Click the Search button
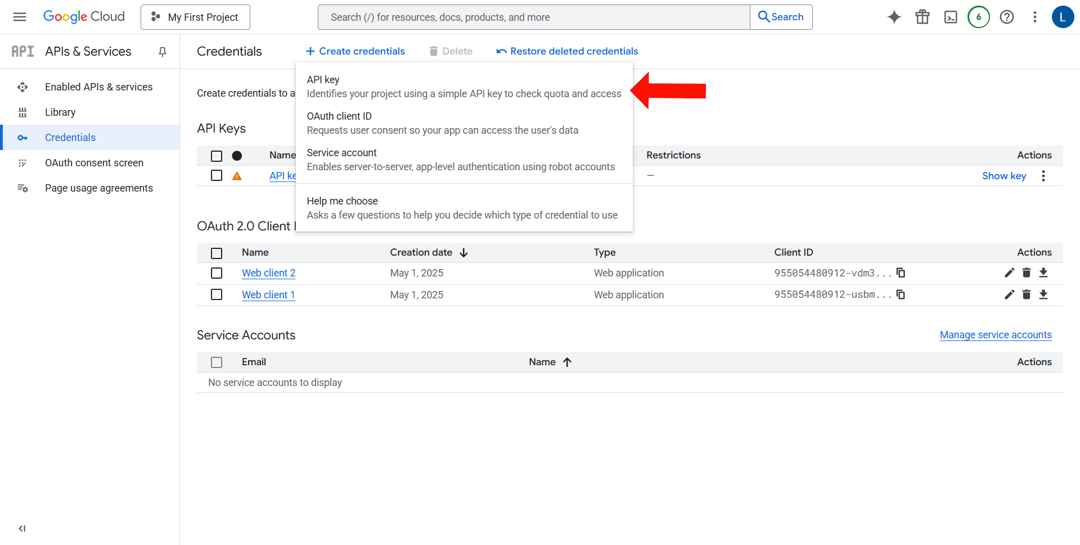Image resolution: width=1080 pixels, height=545 pixels. tap(781, 17)
